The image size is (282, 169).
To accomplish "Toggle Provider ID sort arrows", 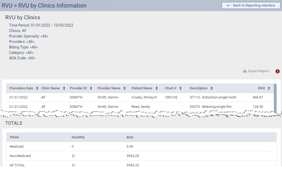I will coord(91,88).
